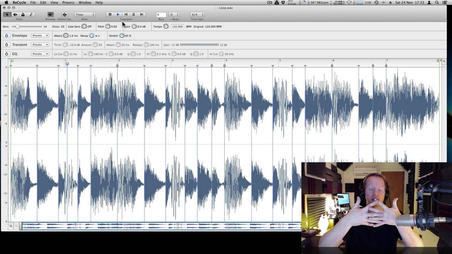Click the locked slice marker before bar 2

tap(117, 65)
